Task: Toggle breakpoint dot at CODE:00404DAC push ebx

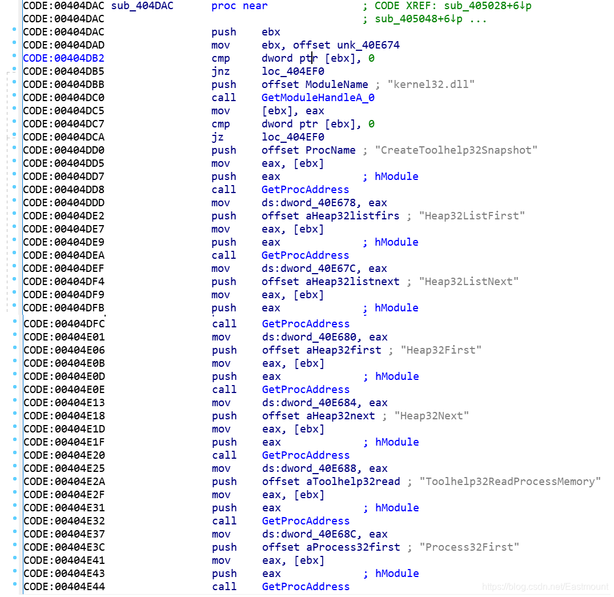Action: pos(14,29)
